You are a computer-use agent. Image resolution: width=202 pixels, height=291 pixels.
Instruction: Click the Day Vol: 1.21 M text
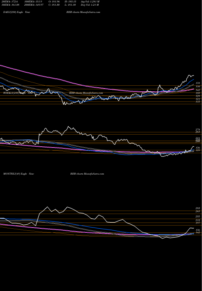coord(90,5)
